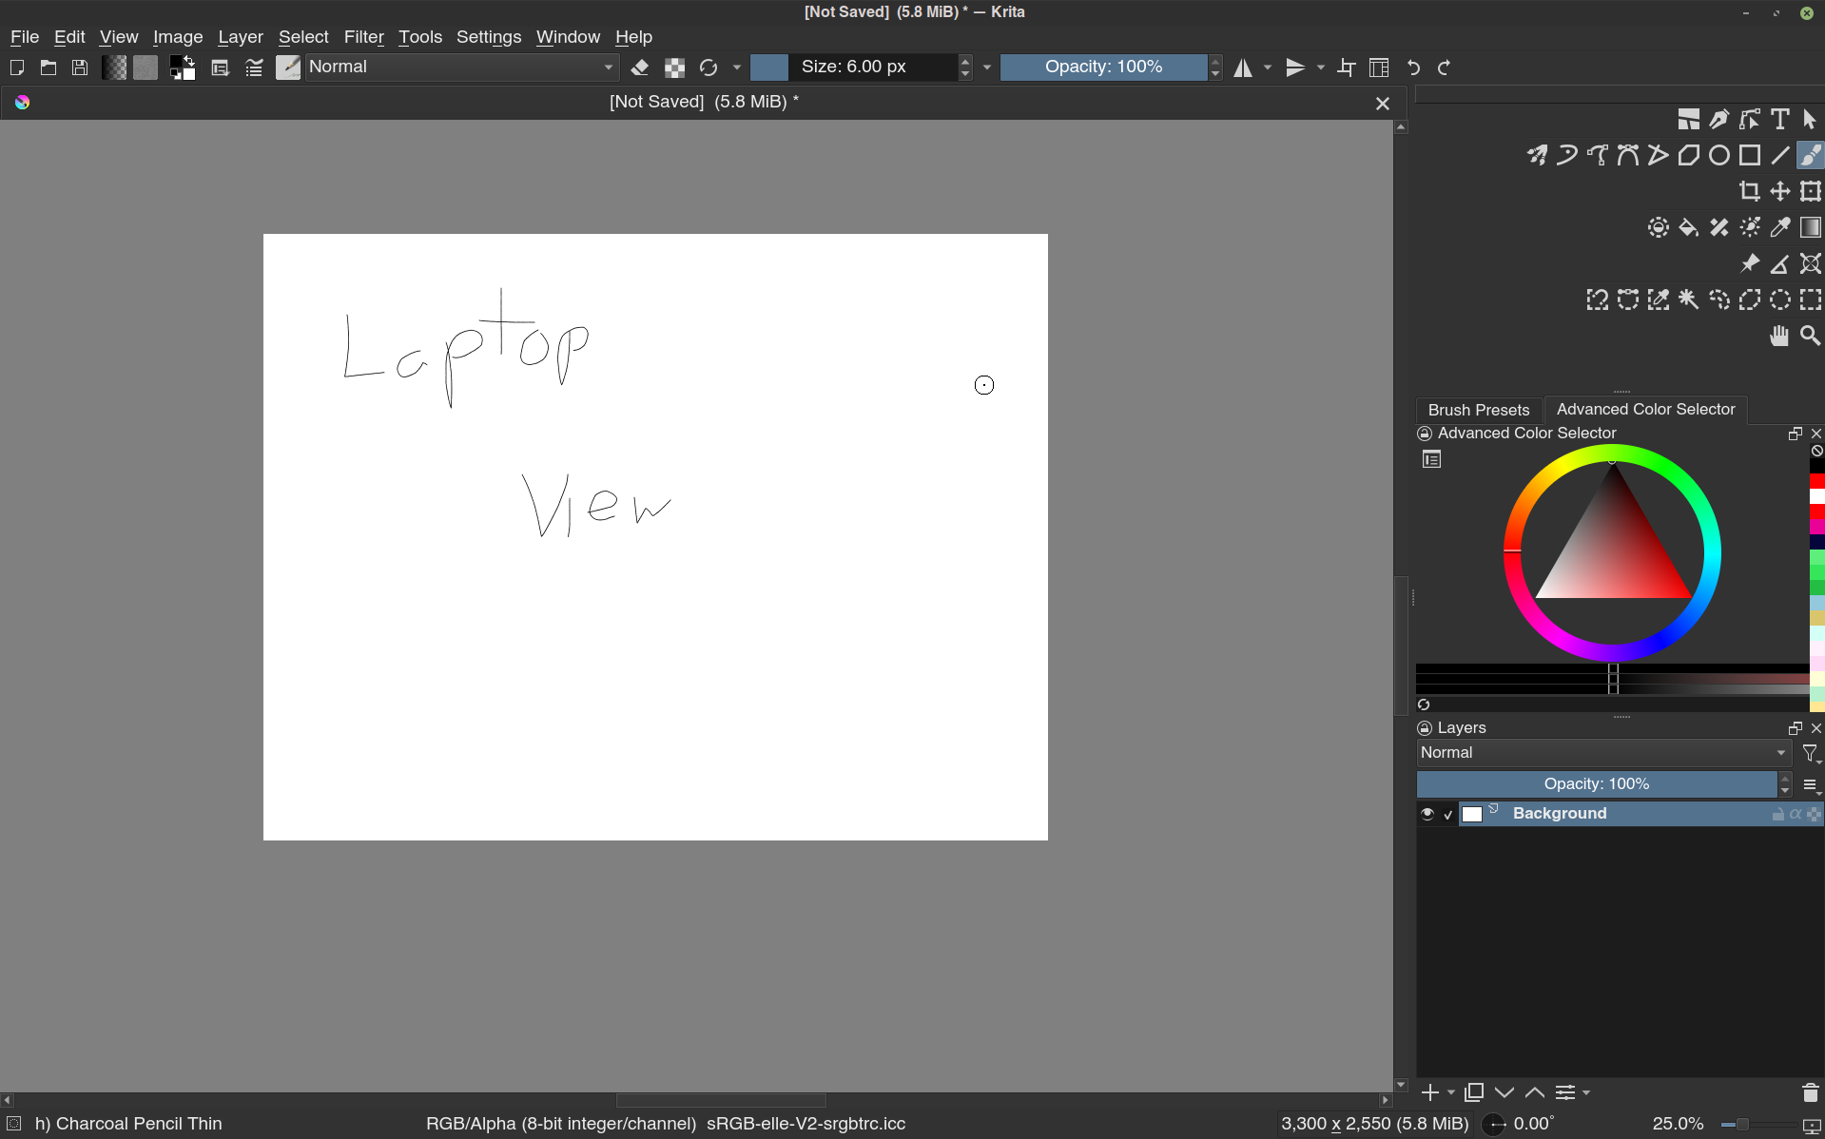Click the undo button in toolbar
The image size is (1825, 1139).
click(x=1413, y=68)
